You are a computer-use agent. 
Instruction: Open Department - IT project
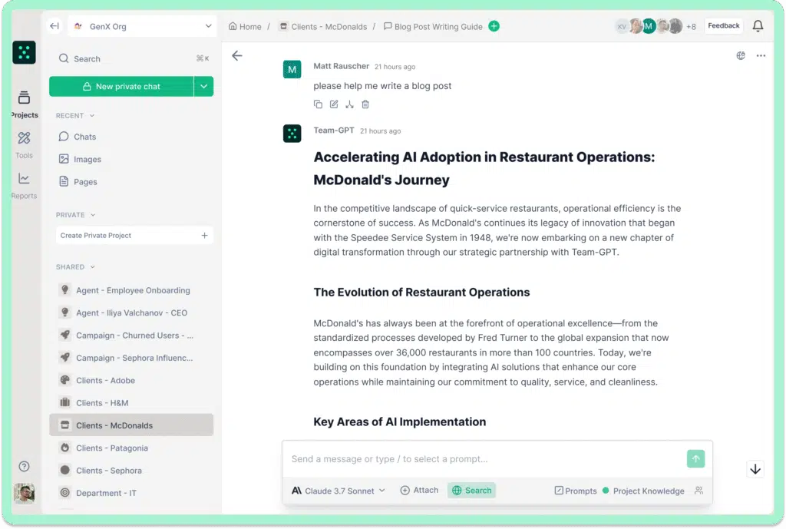[x=131, y=493]
